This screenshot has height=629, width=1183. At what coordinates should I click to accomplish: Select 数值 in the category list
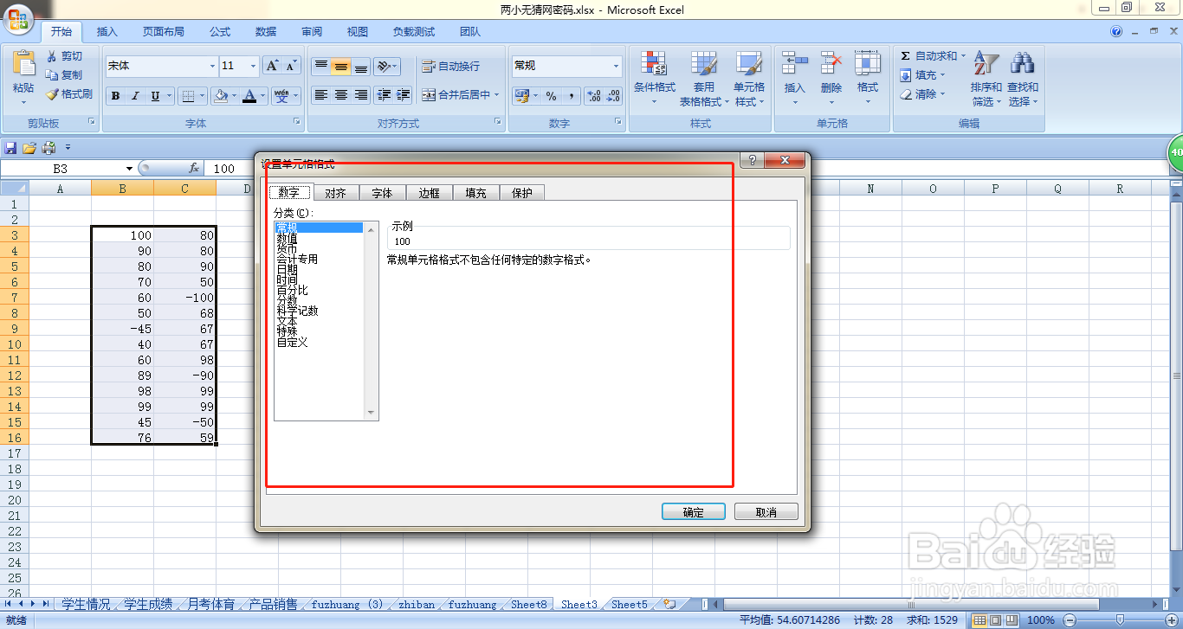287,239
